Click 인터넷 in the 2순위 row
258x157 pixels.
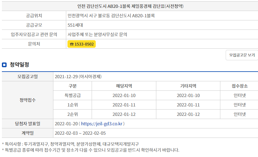239,114
